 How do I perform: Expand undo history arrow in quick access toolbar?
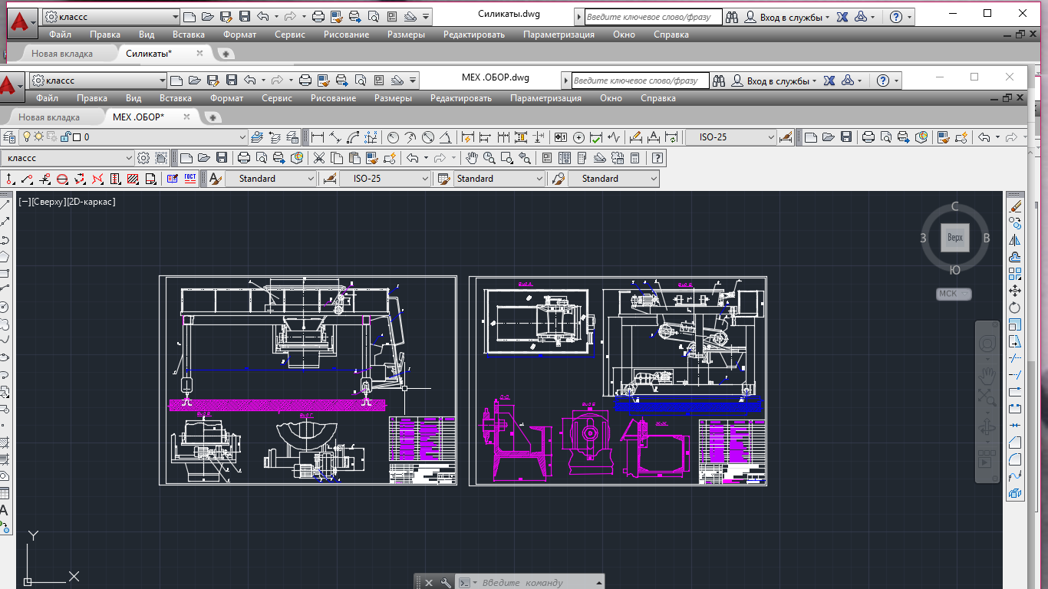(x=262, y=80)
